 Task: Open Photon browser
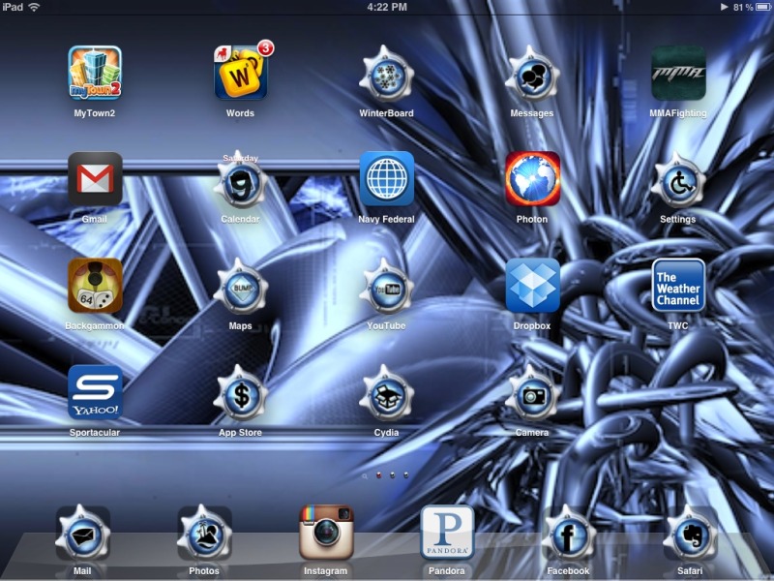coord(532,179)
